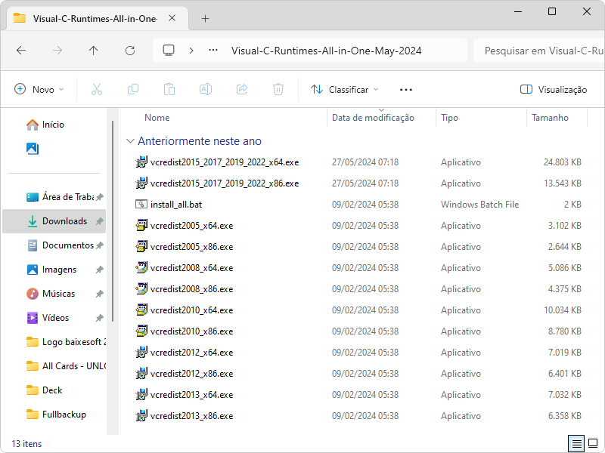Viewport: 605px width, 453px height.
Task: Click the Paste clipboard icon
Action: (169, 89)
